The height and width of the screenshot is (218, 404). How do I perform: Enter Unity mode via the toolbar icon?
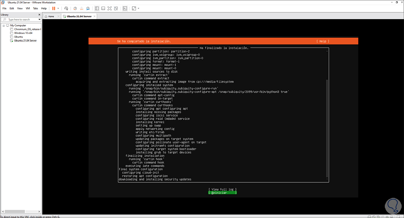coord(116,8)
